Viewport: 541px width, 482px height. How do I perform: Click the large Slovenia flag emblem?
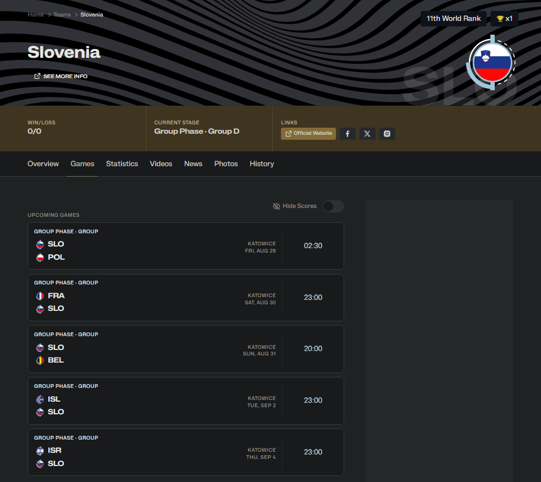click(x=492, y=63)
